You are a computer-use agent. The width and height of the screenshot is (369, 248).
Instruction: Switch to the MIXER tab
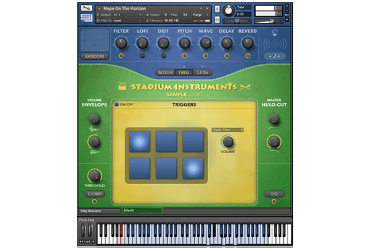point(166,73)
